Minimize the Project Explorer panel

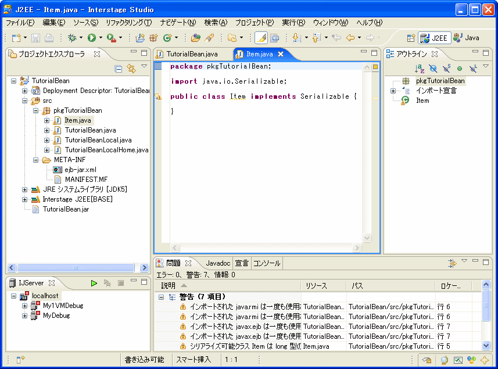134,52
